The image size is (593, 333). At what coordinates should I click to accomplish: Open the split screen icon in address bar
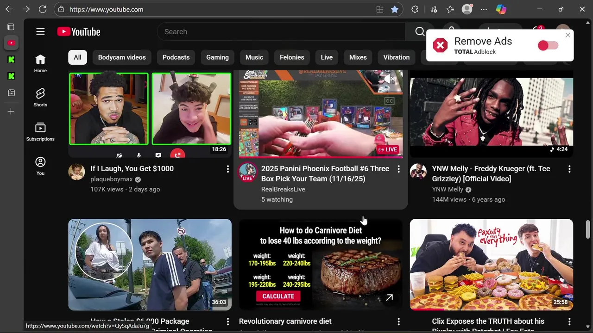379,9
